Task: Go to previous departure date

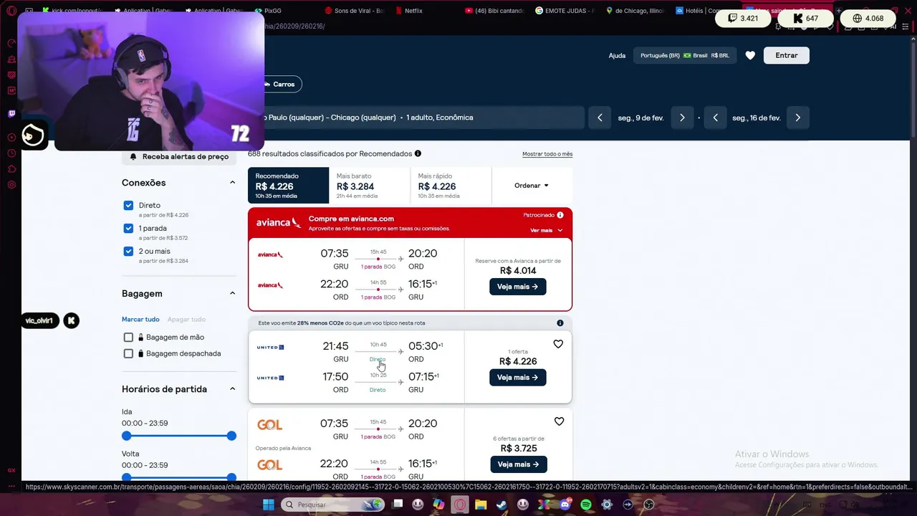Action: coord(600,118)
